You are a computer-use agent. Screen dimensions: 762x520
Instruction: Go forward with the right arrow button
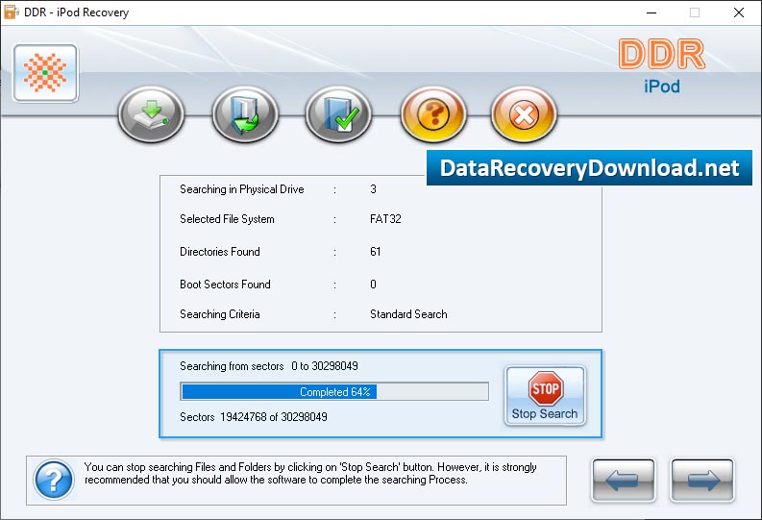[x=702, y=481]
